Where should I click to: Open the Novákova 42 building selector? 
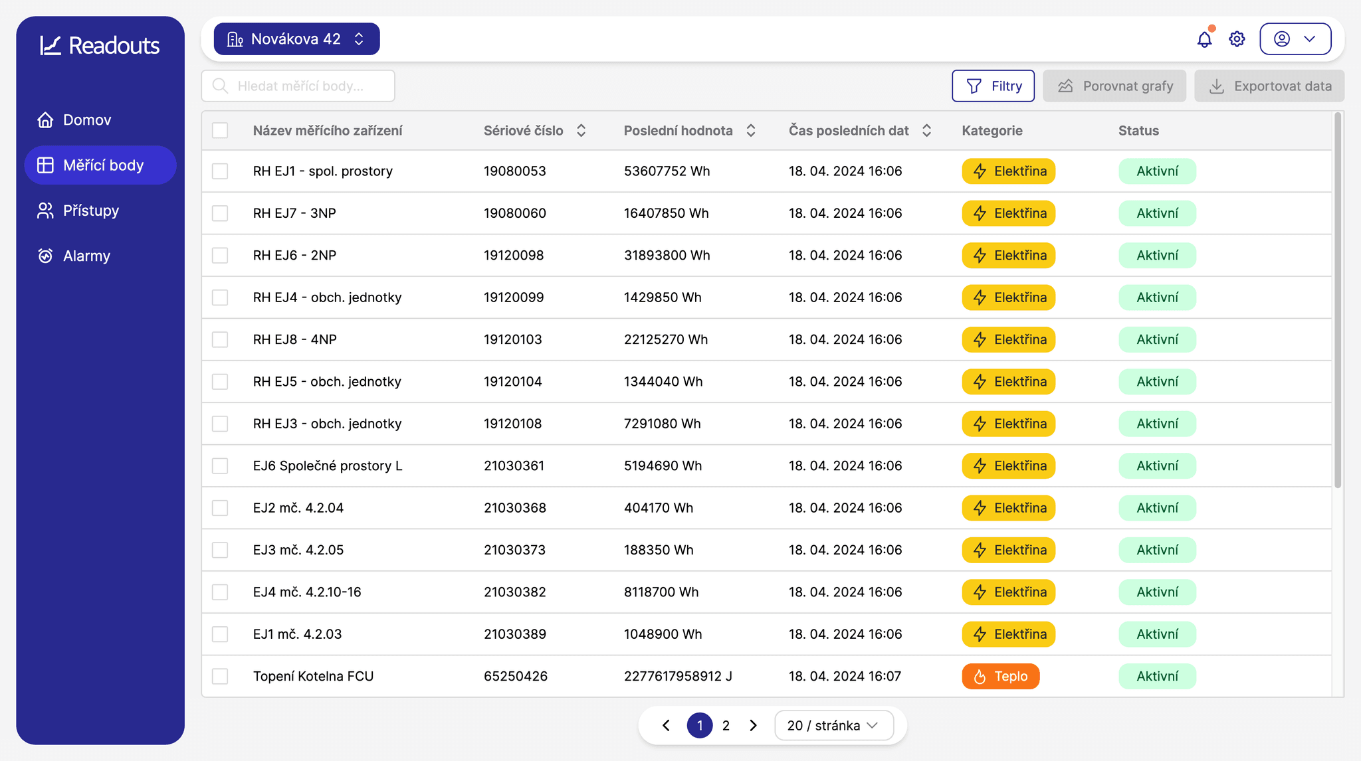[296, 39]
